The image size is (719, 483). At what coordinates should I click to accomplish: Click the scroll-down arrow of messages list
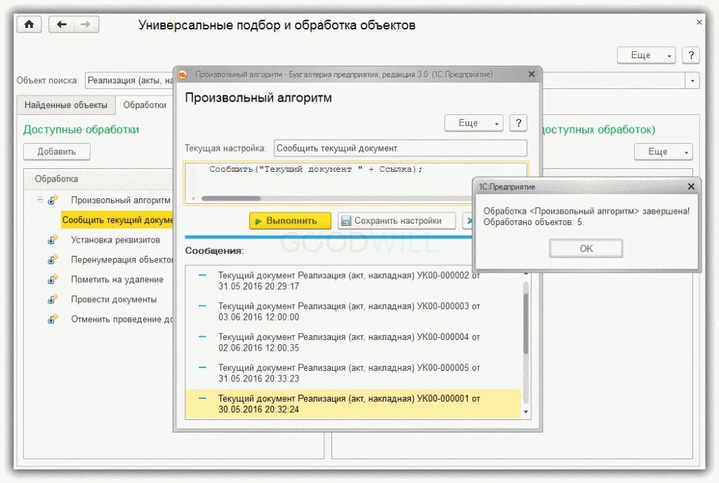click(526, 412)
